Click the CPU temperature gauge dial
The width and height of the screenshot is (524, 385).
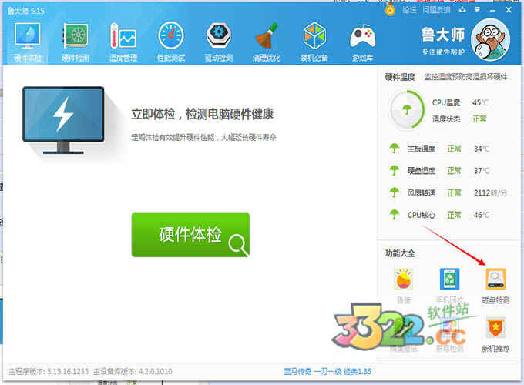point(407,109)
